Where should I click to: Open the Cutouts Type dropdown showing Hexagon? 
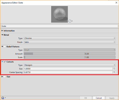click(70, 65)
